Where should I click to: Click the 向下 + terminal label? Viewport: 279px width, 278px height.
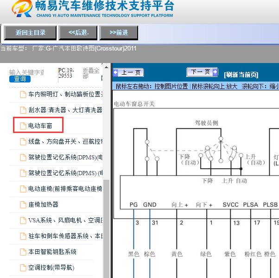204,205
